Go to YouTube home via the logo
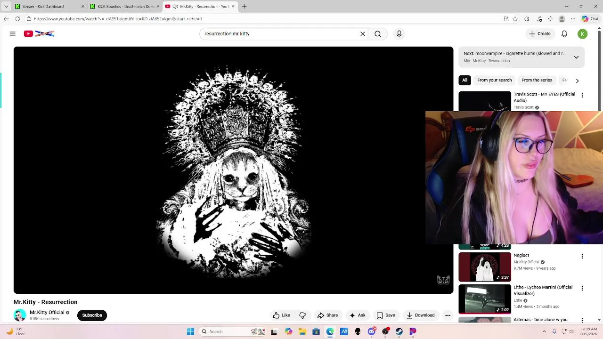The image size is (603, 339). coord(39,34)
